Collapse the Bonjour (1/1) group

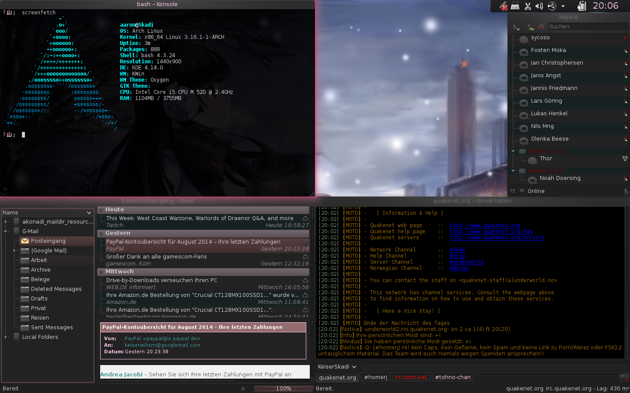(x=513, y=151)
